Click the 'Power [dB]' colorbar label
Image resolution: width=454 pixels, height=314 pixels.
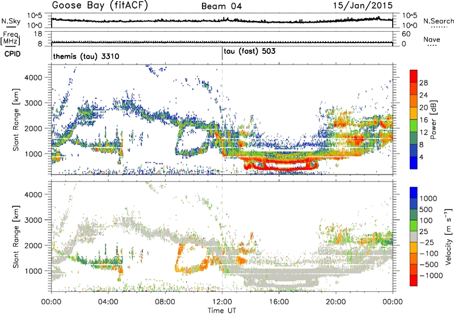coord(433,120)
